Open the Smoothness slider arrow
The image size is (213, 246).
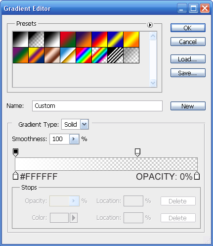(74, 139)
